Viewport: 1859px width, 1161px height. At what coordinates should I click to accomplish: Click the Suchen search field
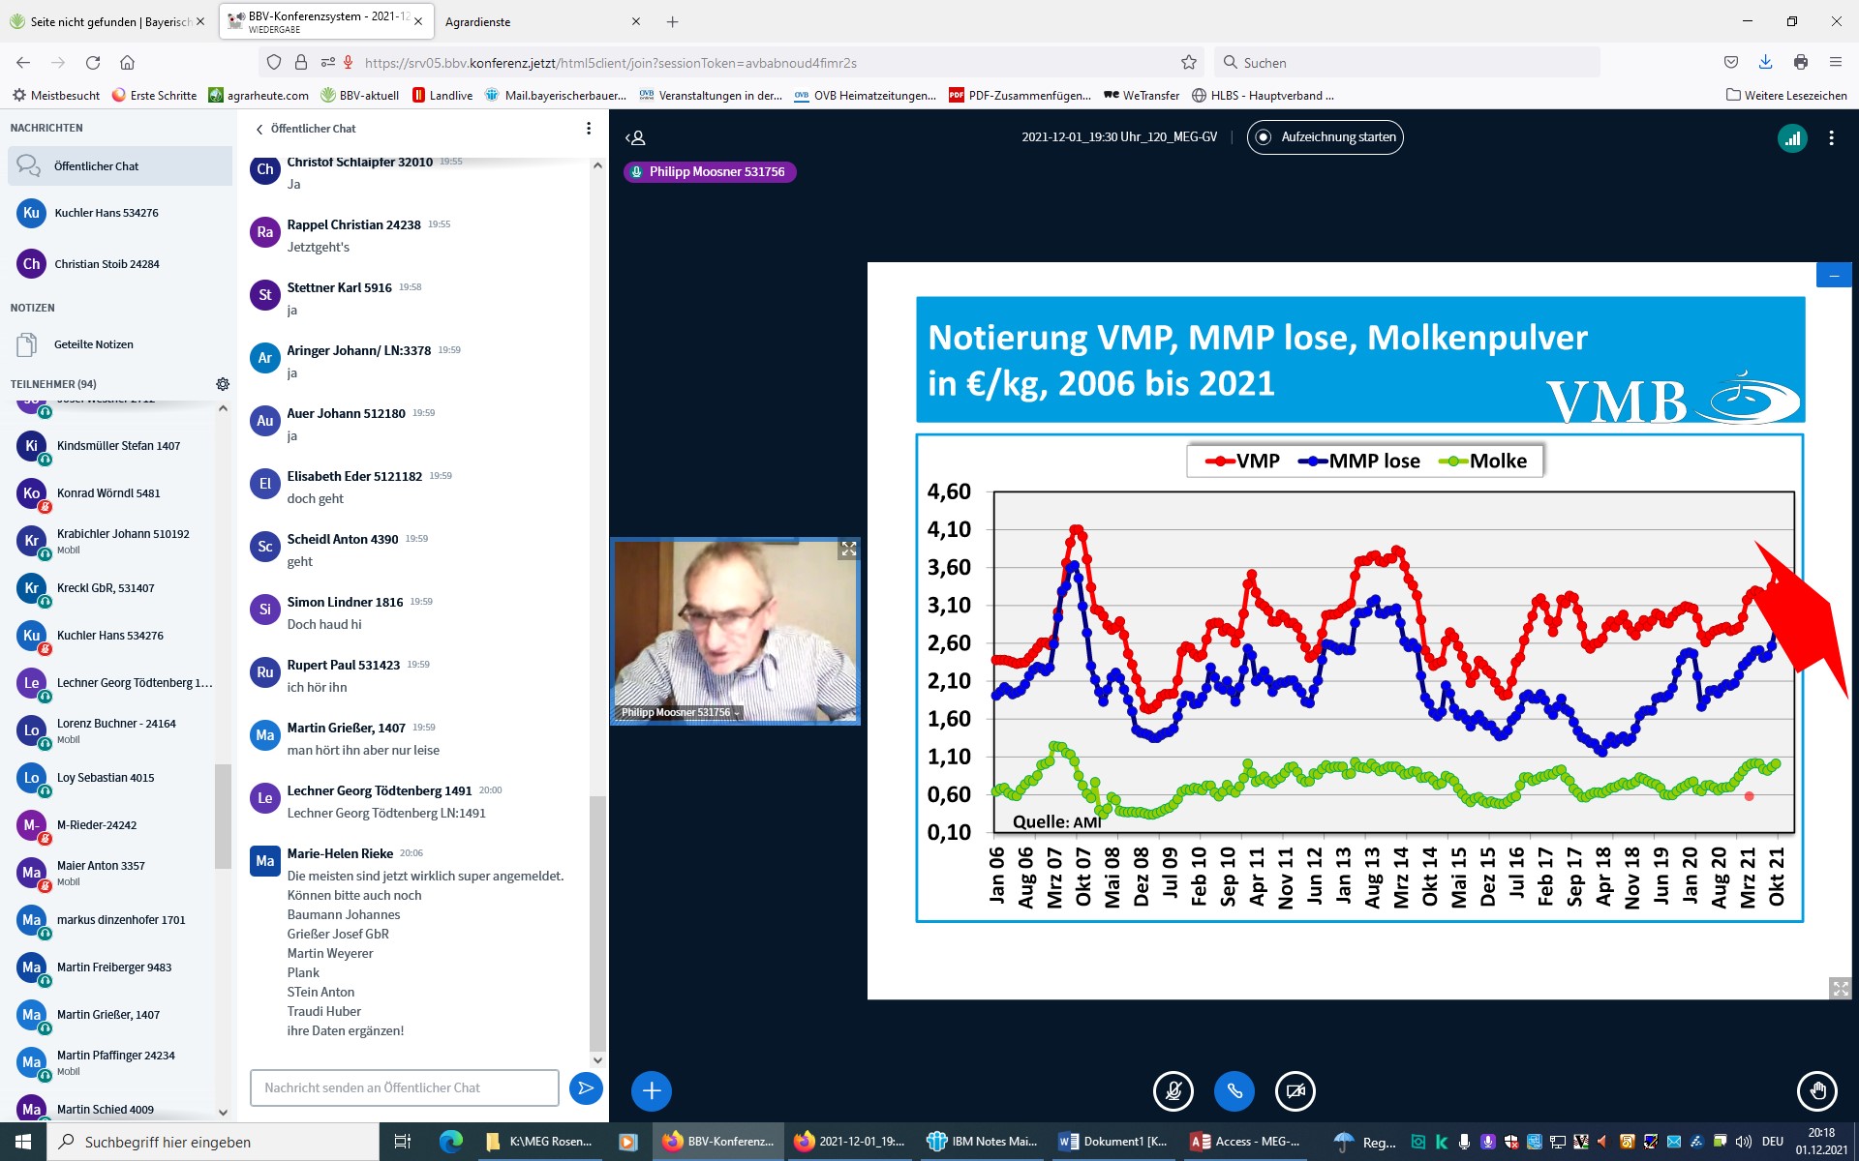pos(1406,63)
